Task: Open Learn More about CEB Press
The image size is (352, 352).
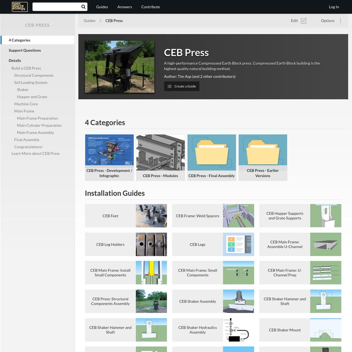Action: [36, 153]
